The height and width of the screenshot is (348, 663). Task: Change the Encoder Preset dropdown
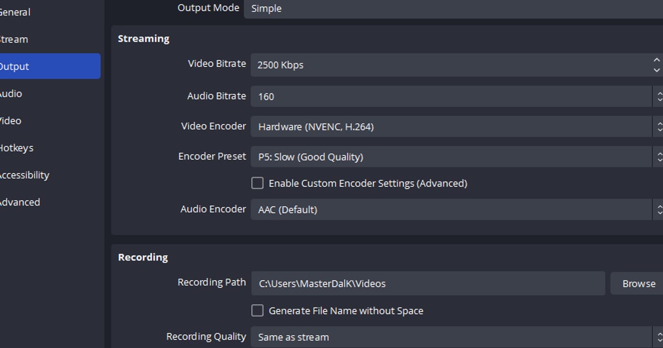click(457, 157)
